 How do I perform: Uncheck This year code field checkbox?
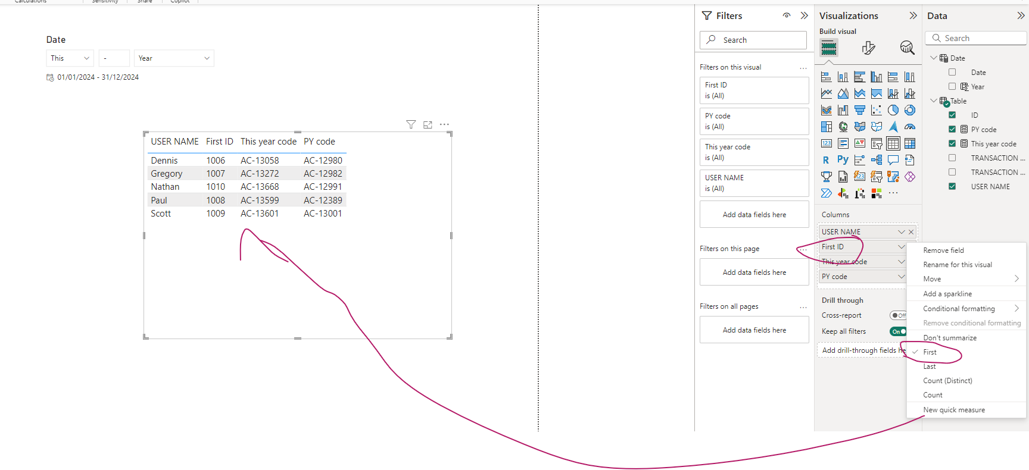pyautogui.click(x=952, y=143)
